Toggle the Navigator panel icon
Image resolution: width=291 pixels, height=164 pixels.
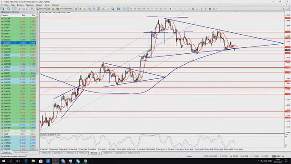[x=24, y=9]
